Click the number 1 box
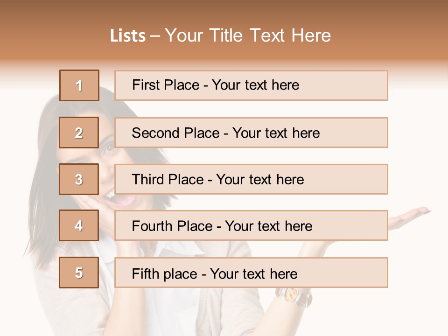 point(79,85)
